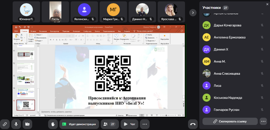270x130 pixels.
Task: Open the Чат panel
Action: [130, 124]
